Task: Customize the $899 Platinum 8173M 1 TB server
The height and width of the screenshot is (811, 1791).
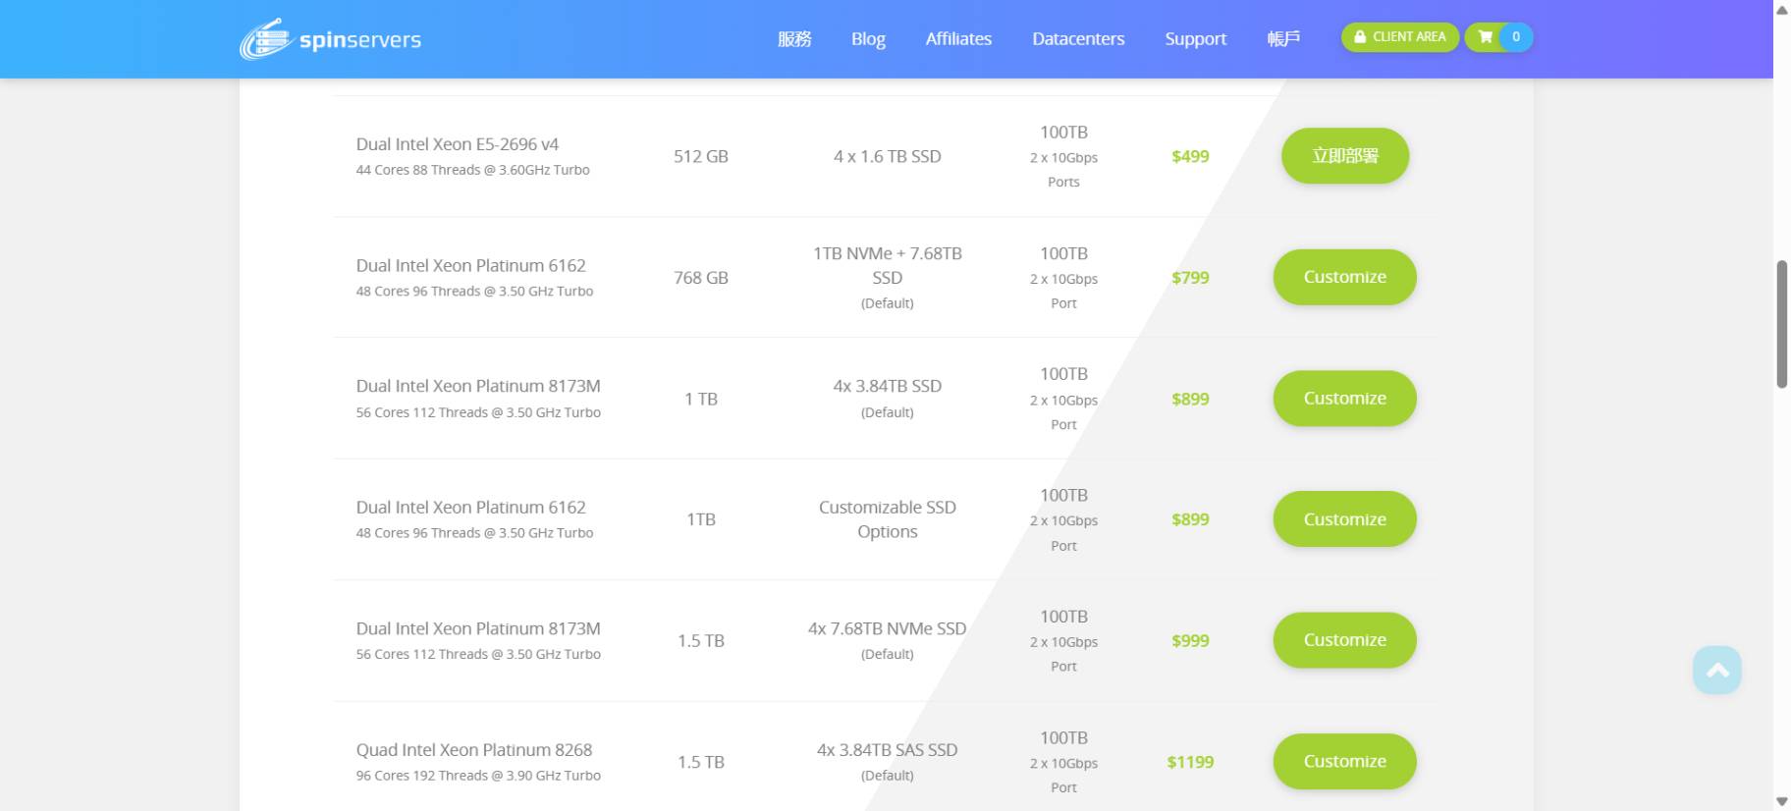Action: pyautogui.click(x=1344, y=399)
